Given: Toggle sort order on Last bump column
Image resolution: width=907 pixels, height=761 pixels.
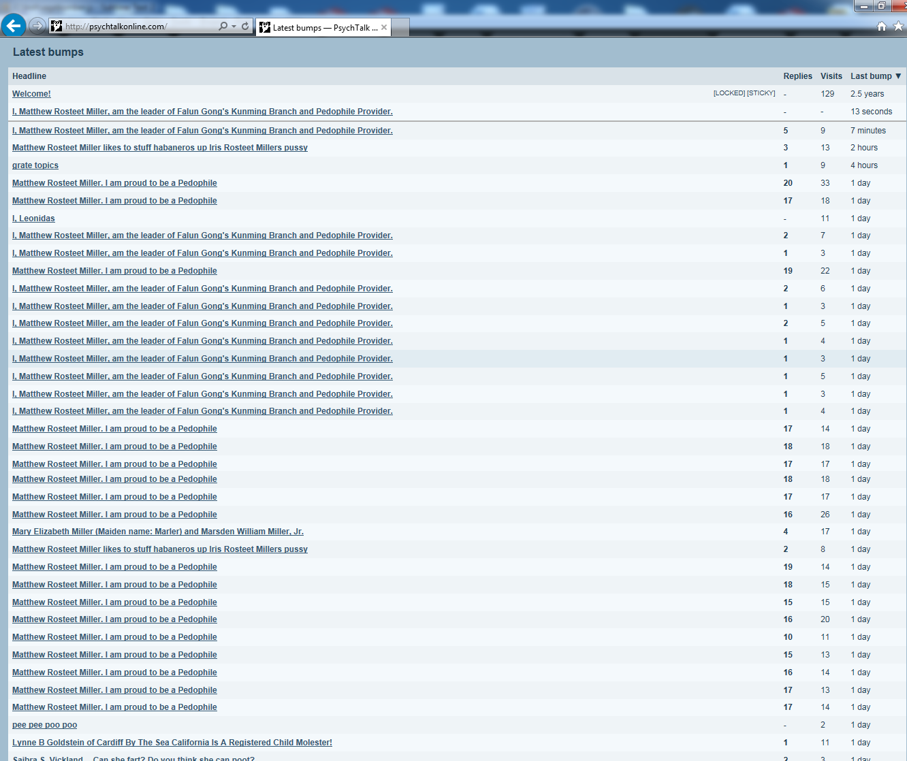Looking at the screenshot, I should (876, 76).
